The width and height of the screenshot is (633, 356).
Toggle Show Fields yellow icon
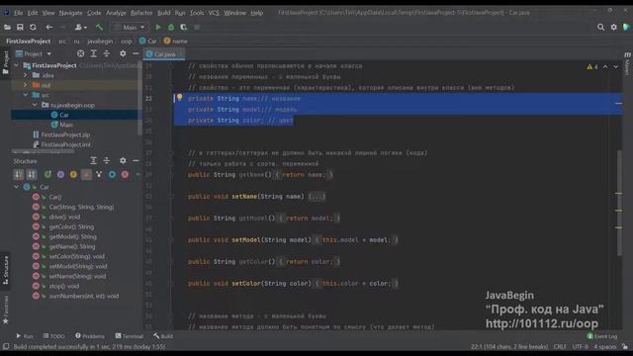[x=73, y=174]
